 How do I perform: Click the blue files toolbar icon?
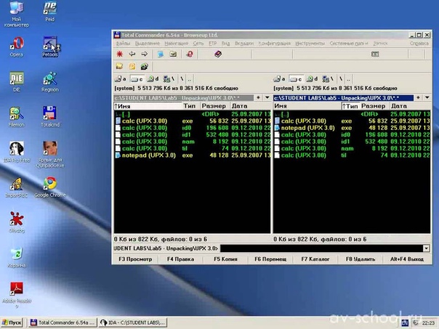pos(161,54)
